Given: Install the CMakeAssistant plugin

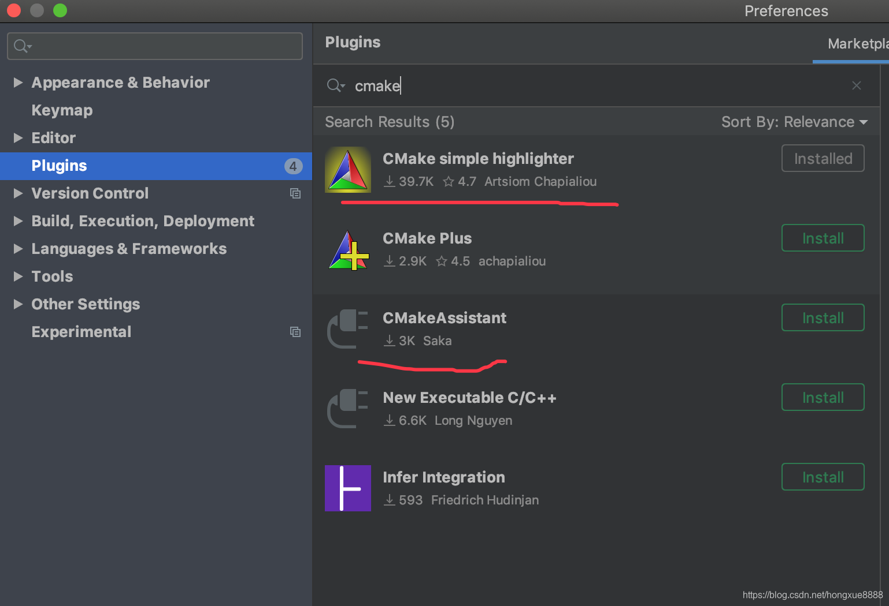Looking at the screenshot, I should coord(823,317).
